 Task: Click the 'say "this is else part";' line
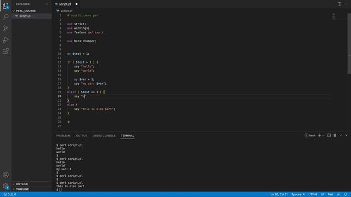tap(95, 109)
